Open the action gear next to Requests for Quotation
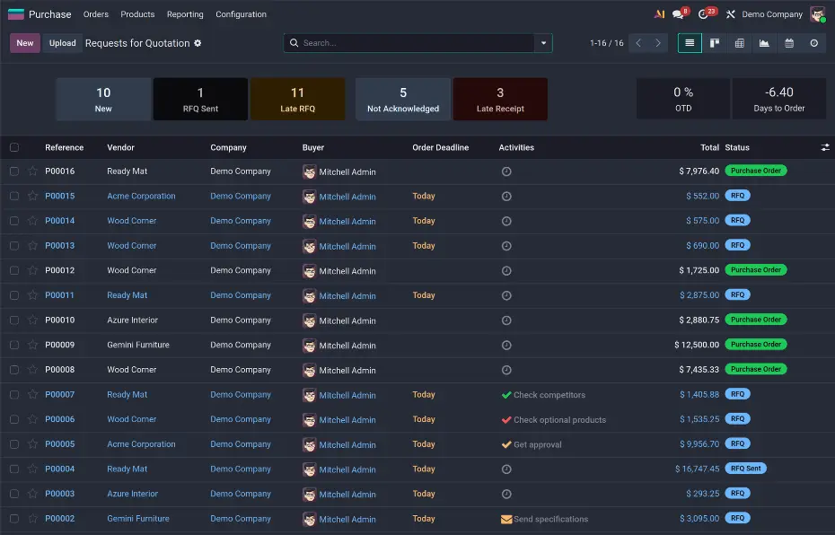Screen dimensions: 835x535 (198, 43)
